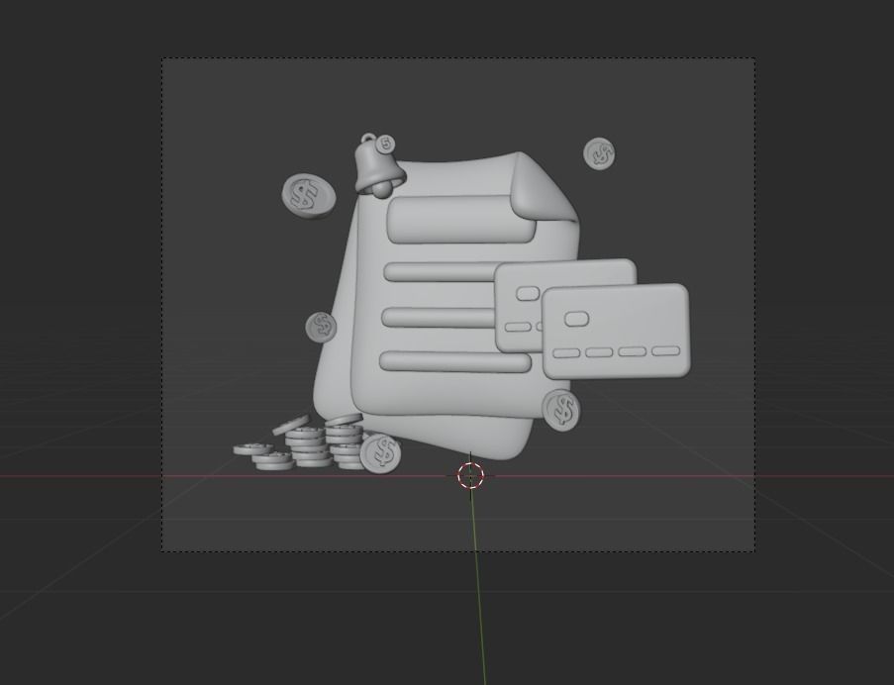Viewport: 894px width, 685px height.
Task: Select the flat coin lying farthest left on floor
Action: (252, 449)
